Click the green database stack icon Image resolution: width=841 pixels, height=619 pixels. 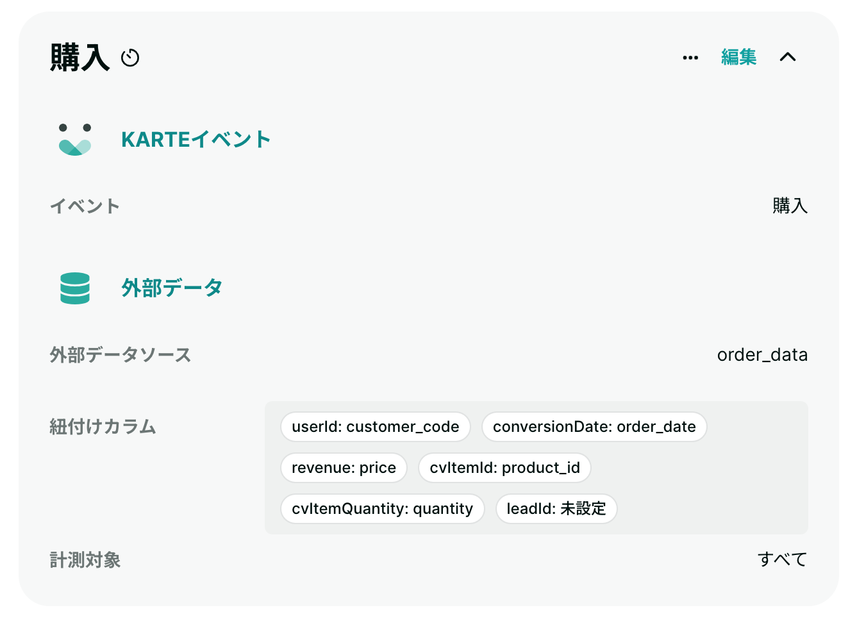click(75, 288)
